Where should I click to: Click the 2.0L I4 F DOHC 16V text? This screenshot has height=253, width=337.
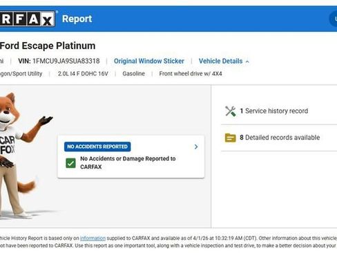[83, 74]
